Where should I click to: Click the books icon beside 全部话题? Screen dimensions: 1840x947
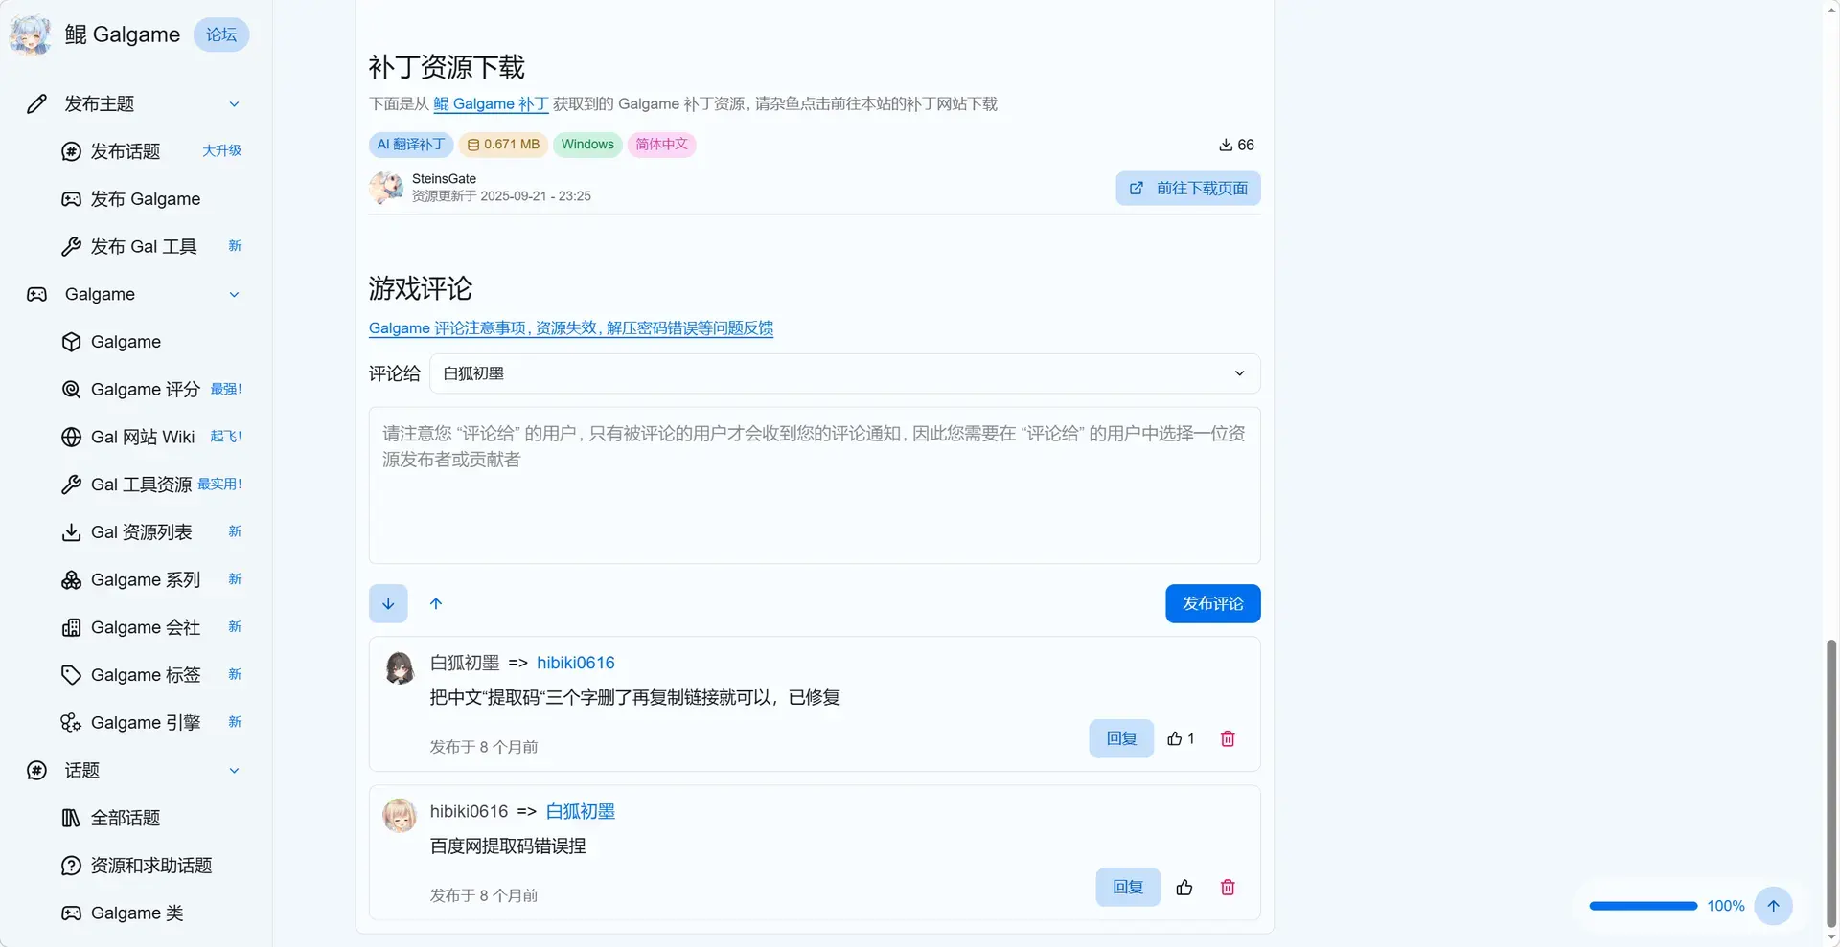pyautogui.click(x=71, y=818)
